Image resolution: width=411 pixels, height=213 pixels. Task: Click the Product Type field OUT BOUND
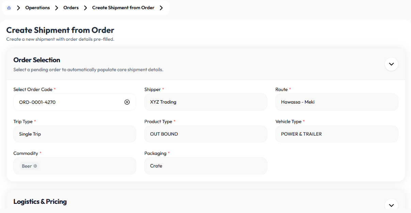point(206,134)
